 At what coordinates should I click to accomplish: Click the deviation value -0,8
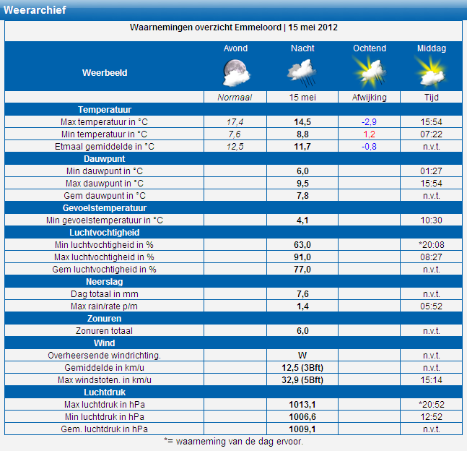tap(369, 147)
